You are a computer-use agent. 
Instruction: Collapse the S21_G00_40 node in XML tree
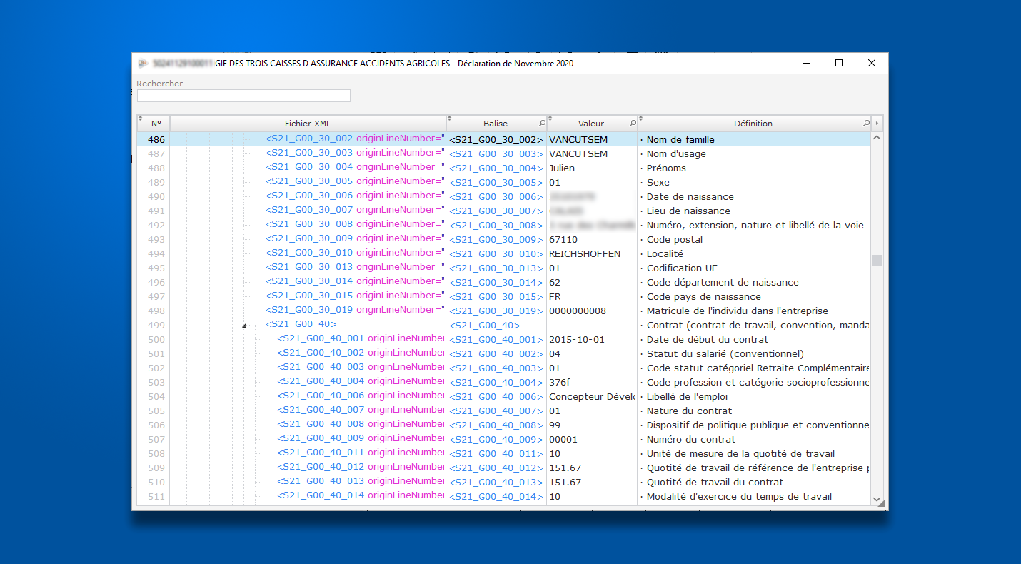coord(245,326)
